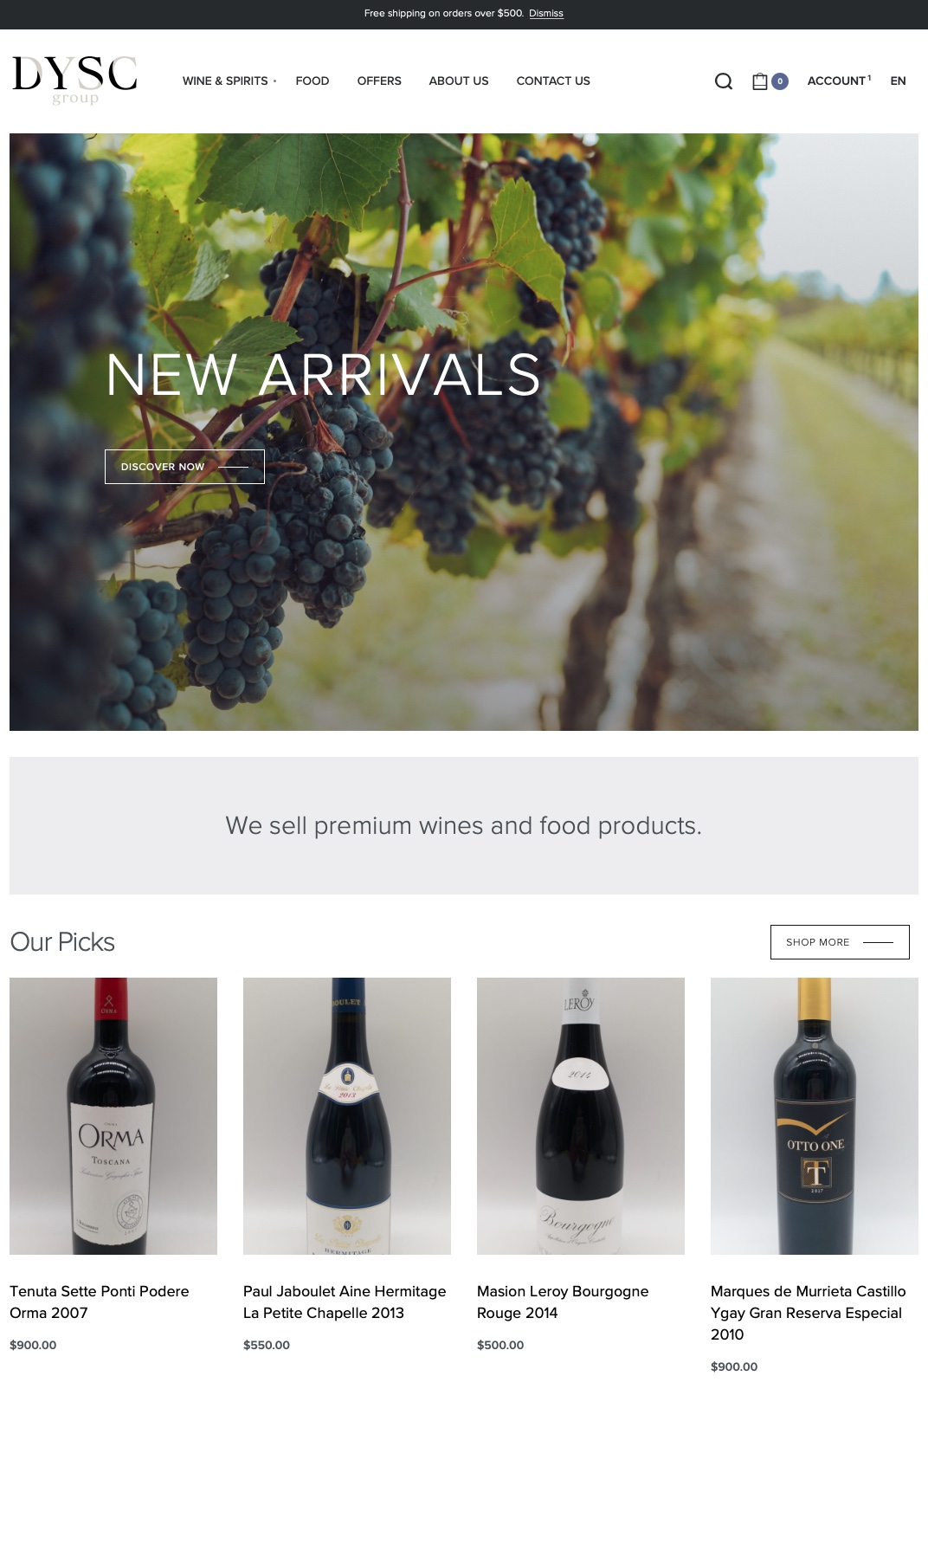Open the shopping bag cart icon
Screen dimensions: 928x1544
click(760, 81)
